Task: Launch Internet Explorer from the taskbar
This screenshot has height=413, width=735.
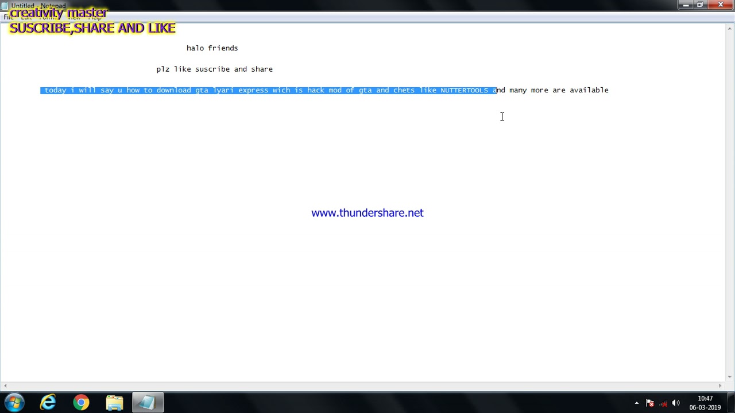Action: click(x=48, y=402)
